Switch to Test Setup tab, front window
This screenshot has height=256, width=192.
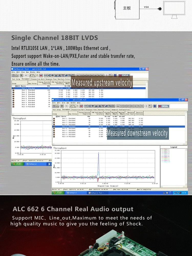(57, 110)
